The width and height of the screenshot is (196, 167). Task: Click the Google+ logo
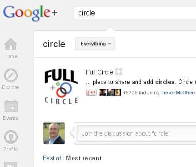click(30, 13)
